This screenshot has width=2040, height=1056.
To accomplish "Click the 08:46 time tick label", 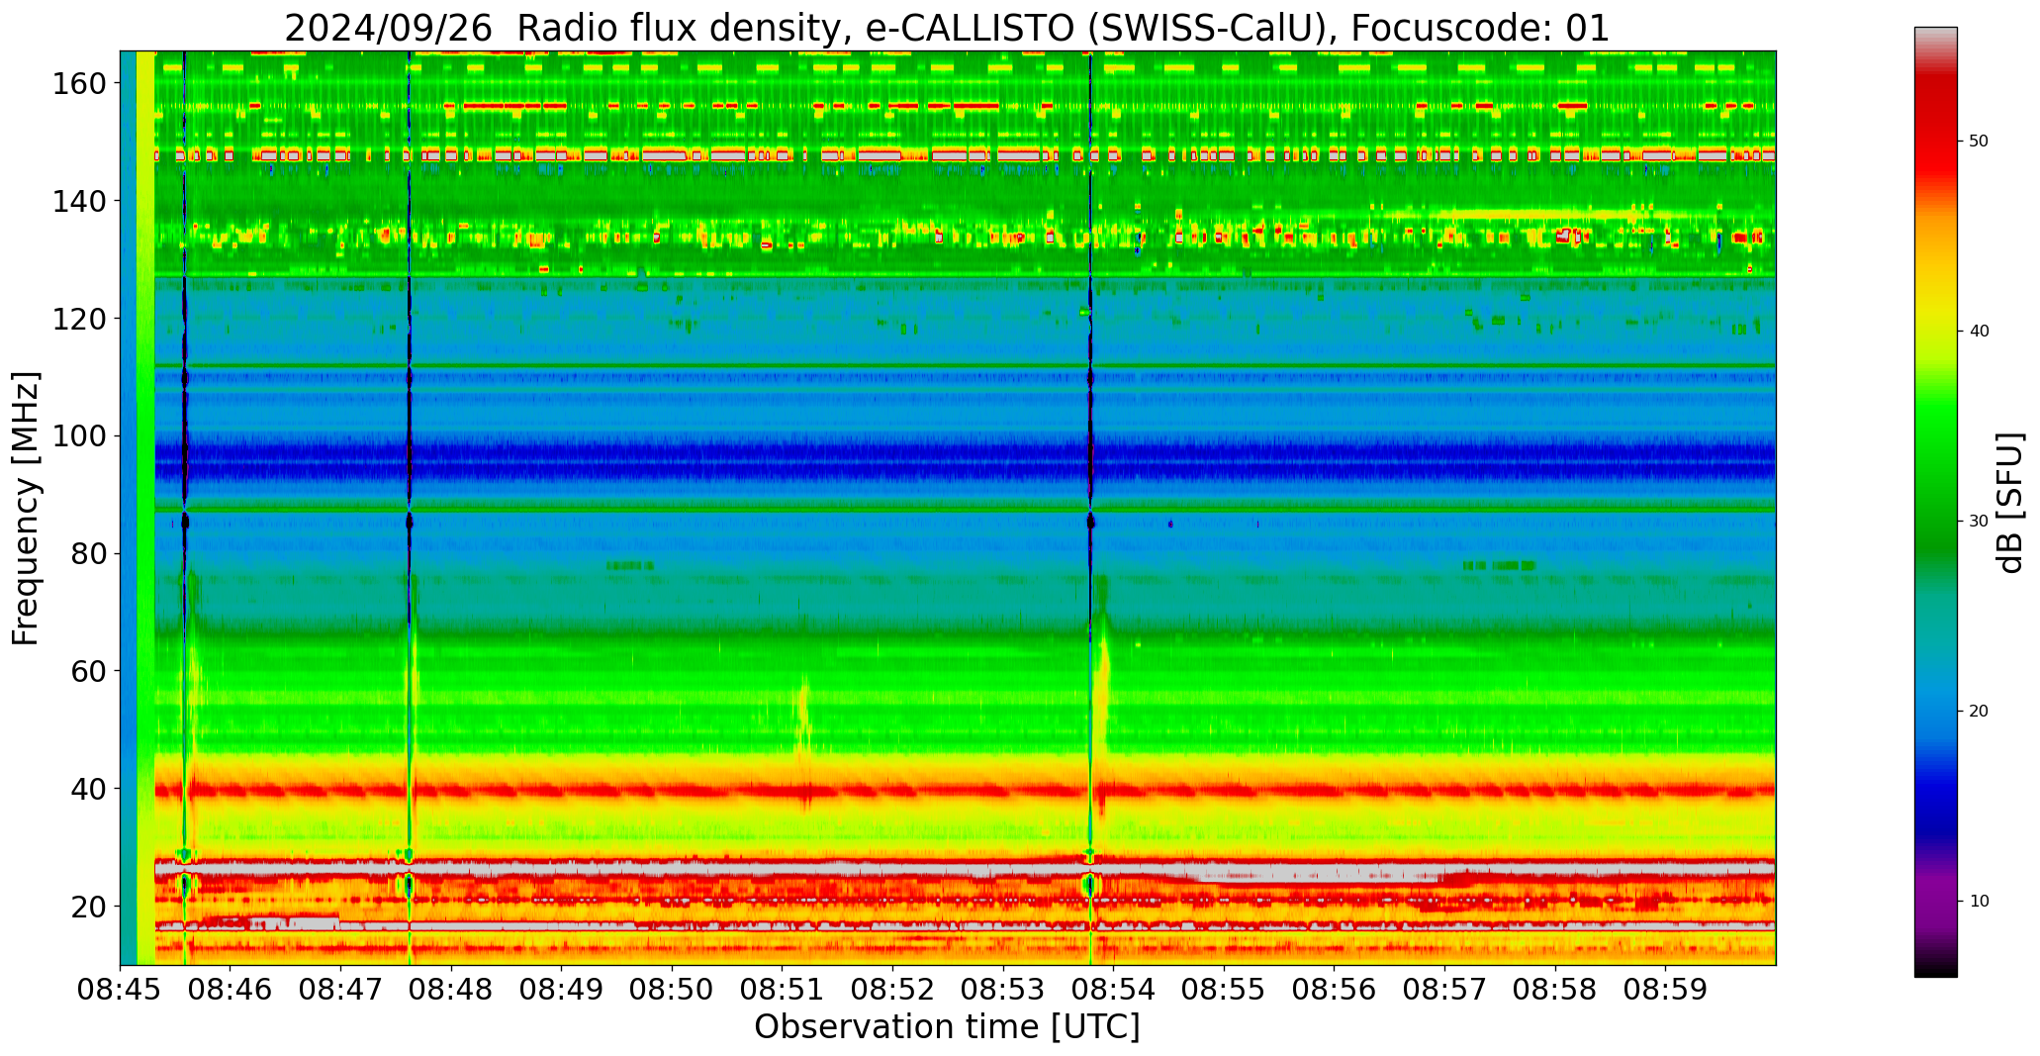I will pos(231,989).
